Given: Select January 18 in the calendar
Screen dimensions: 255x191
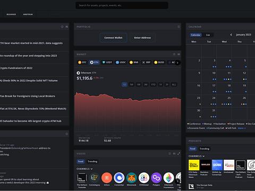Looking at the screenshot, I should (224, 89).
